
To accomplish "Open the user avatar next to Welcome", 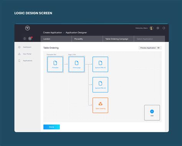I will (x=151, y=28).
